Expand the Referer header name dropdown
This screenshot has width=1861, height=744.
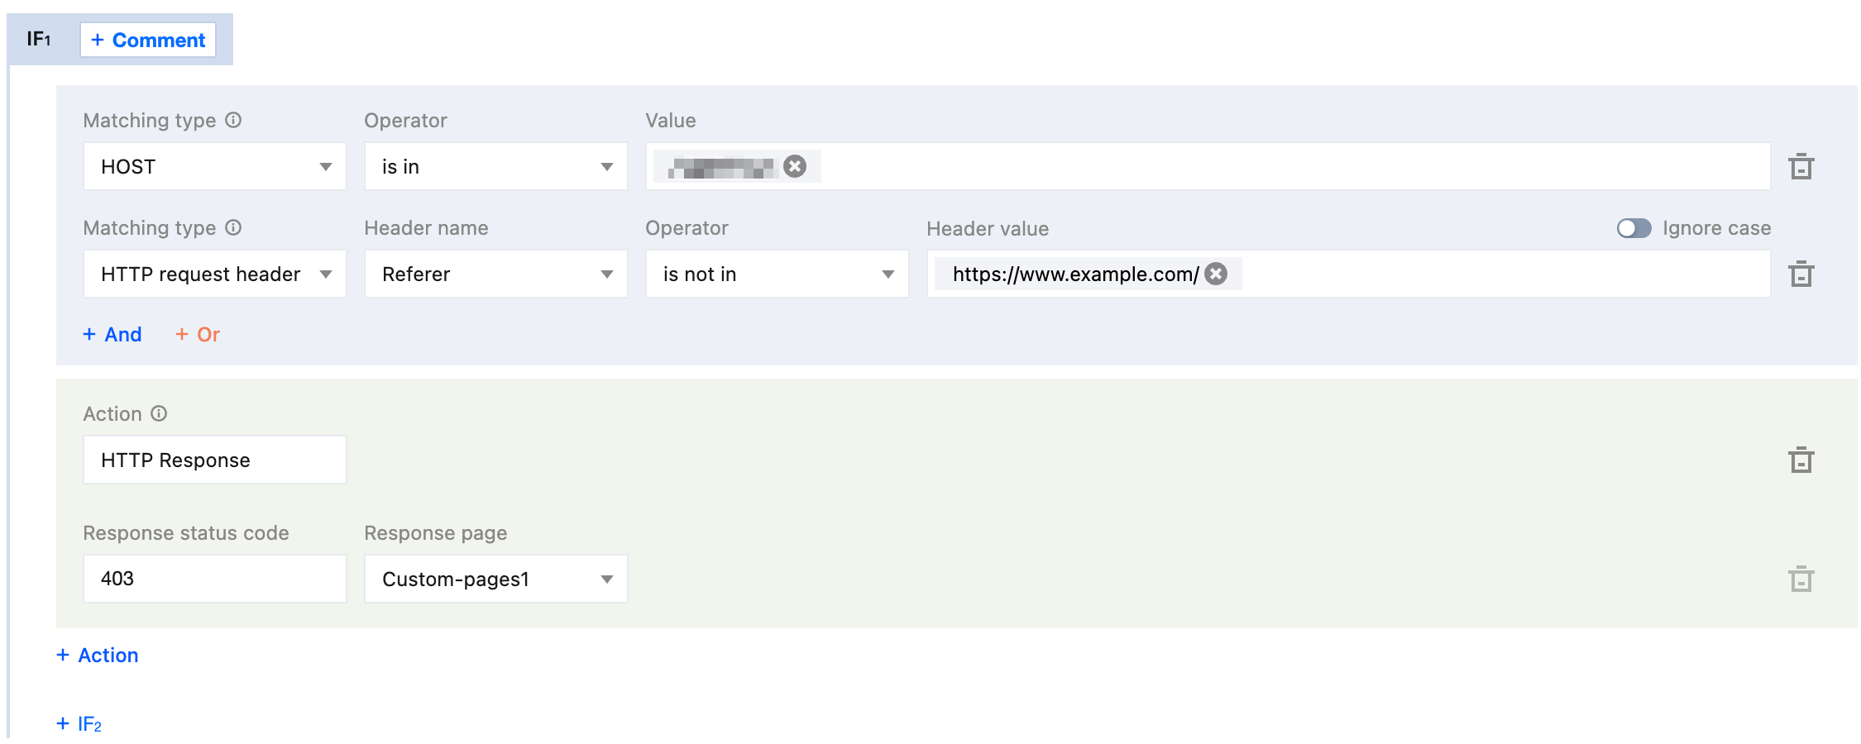tap(496, 274)
